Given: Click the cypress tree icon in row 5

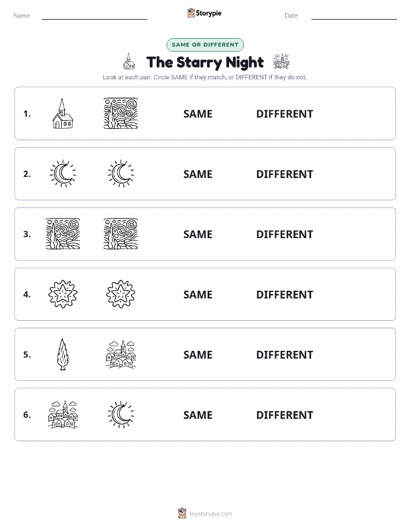Looking at the screenshot, I should tap(62, 354).
